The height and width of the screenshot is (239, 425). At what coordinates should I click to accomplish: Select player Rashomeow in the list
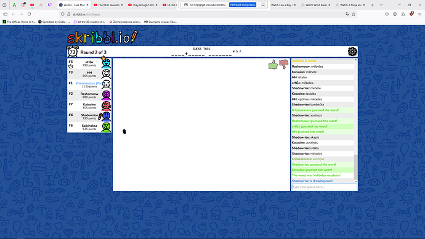89,95
